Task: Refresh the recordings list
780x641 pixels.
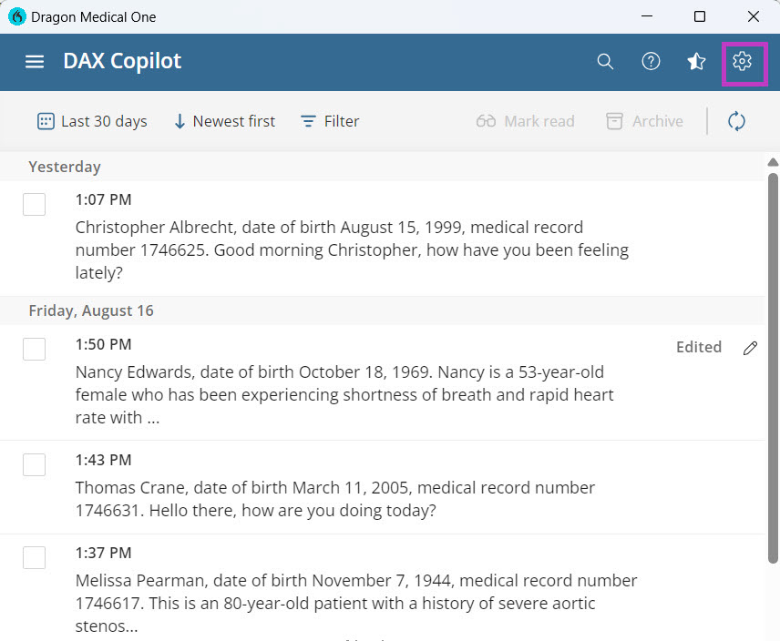Action: pos(736,121)
